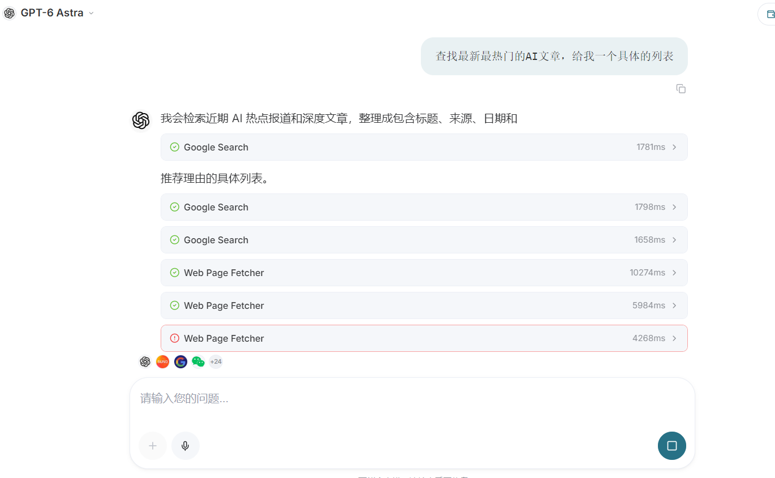
Task: Expand the Google Search step taking 1658ms
Action: click(x=424, y=240)
